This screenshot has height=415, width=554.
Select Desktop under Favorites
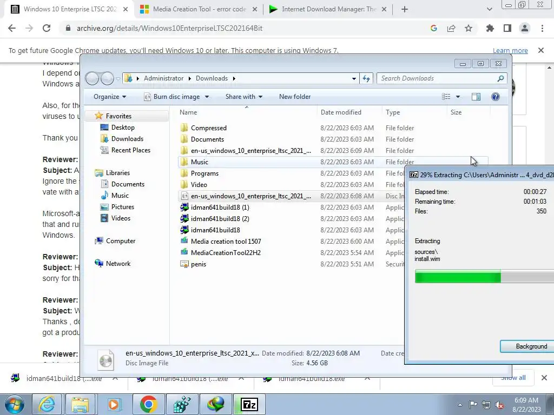[123, 128]
